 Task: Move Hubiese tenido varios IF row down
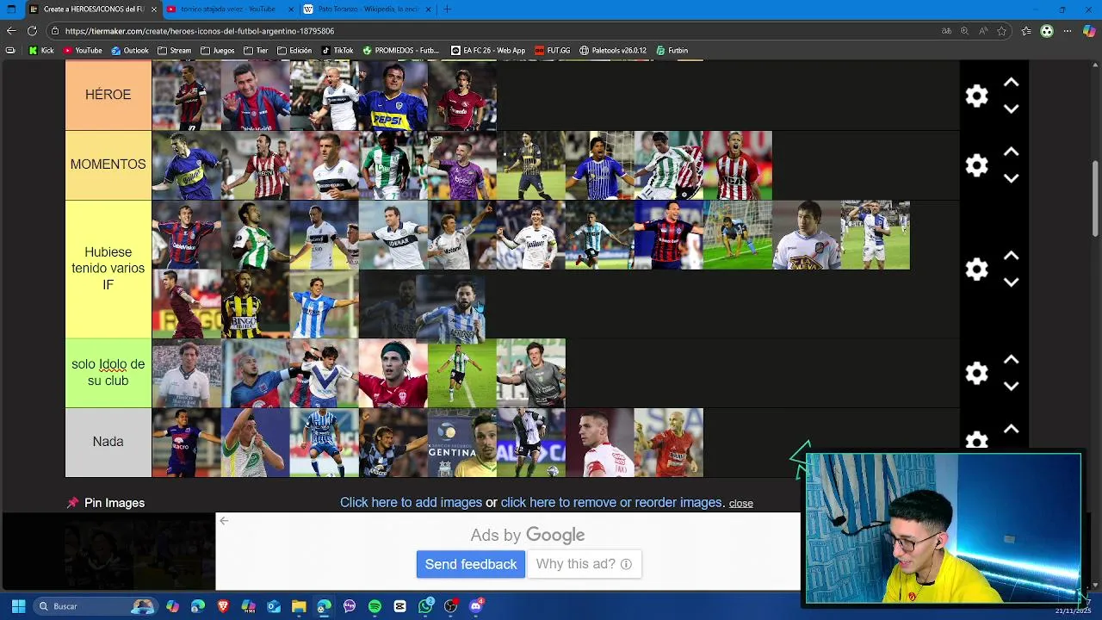click(x=1012, y=282)
